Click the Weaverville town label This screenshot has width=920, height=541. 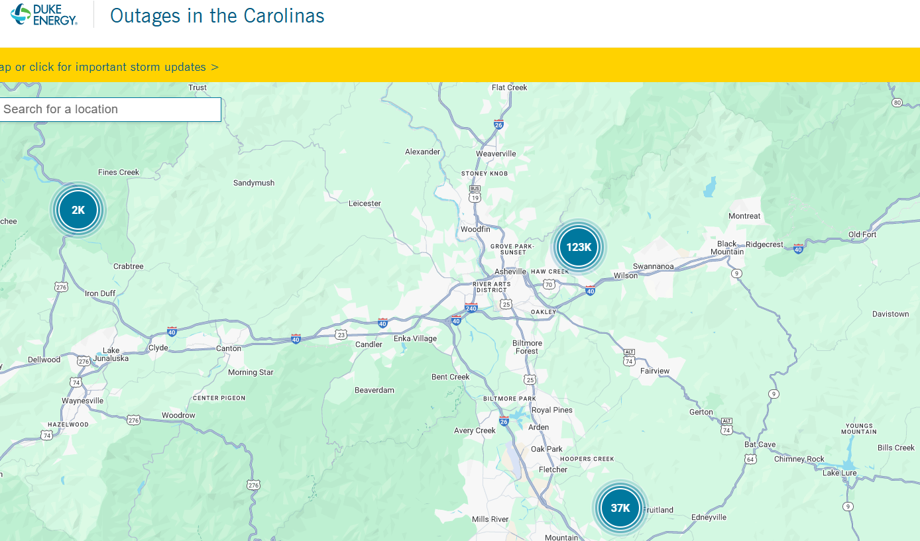click(496, 154)
